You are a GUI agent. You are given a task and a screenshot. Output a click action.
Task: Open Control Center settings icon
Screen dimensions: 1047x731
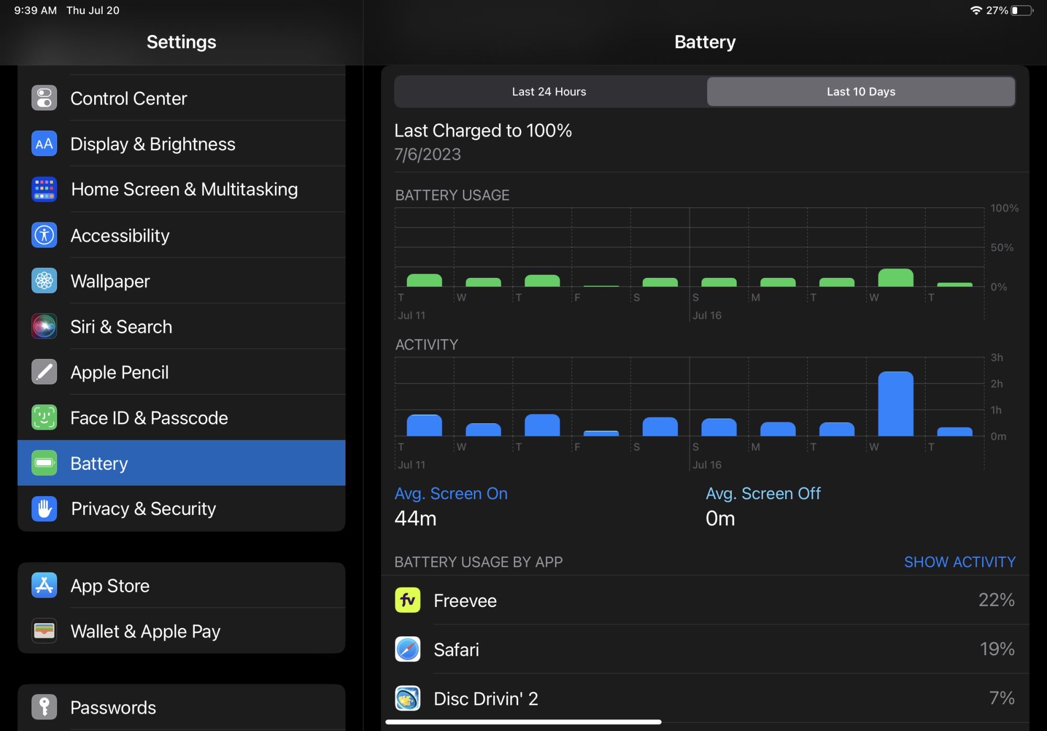(44, 98)
